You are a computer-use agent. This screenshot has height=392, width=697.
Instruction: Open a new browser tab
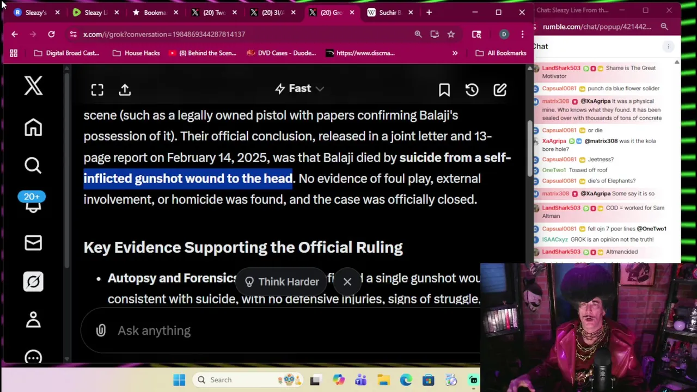(429, 12)
